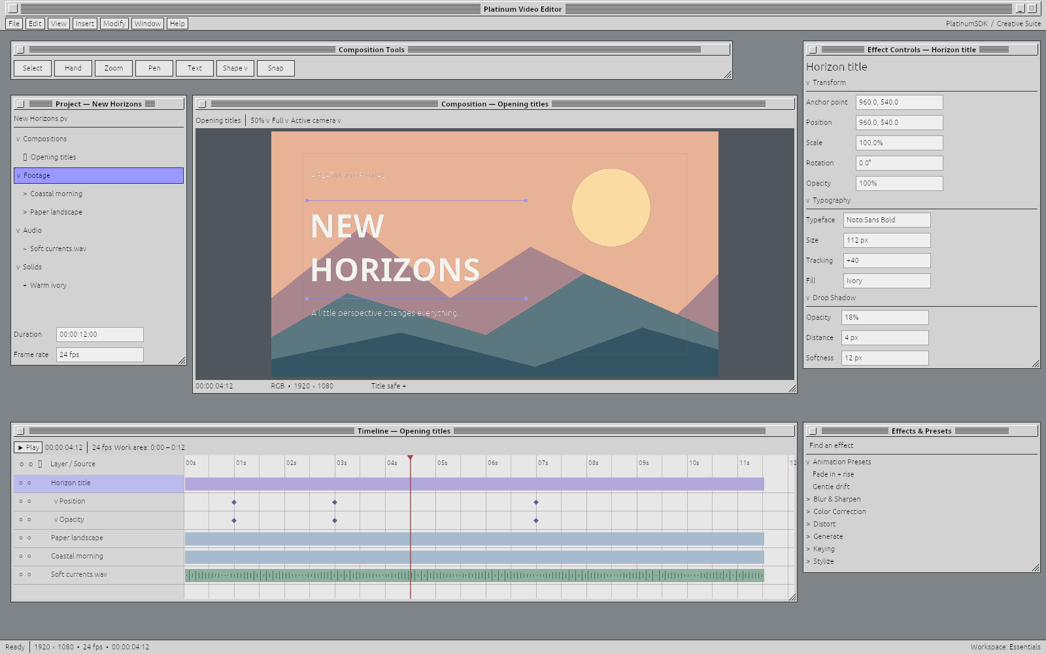Click the Composition Tools panel resize grip
The height and width of the screenshot is (654, 1046).
(728, 75)
